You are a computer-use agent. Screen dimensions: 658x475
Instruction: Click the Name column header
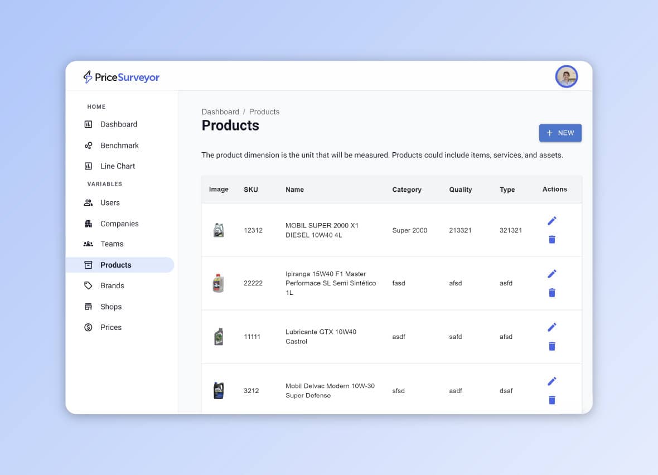294,190
